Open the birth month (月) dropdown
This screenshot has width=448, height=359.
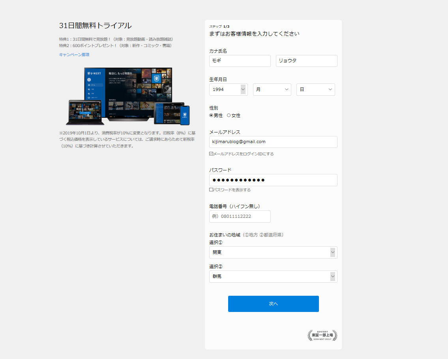coord(272,89)
